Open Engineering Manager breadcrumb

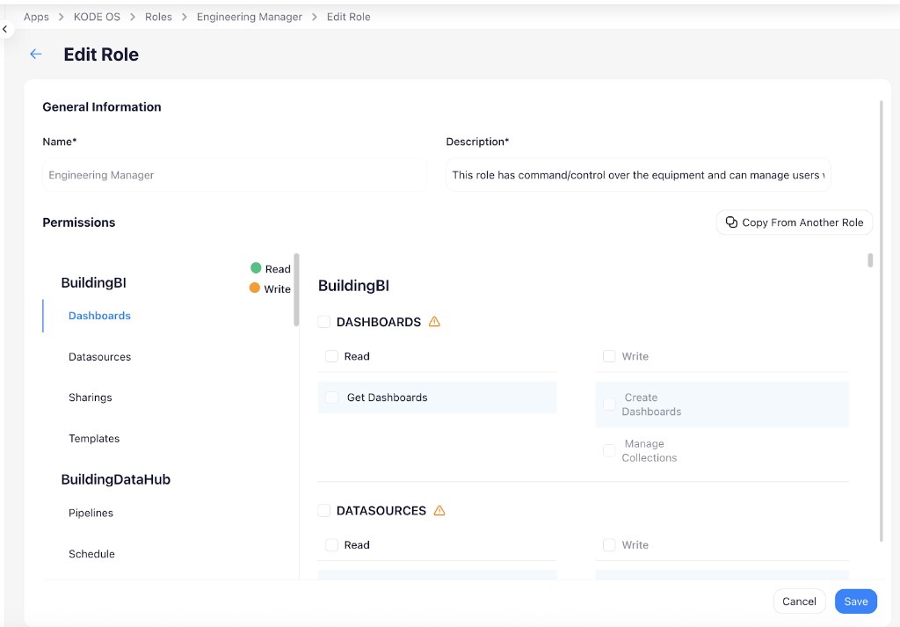(x=249, y=17)
